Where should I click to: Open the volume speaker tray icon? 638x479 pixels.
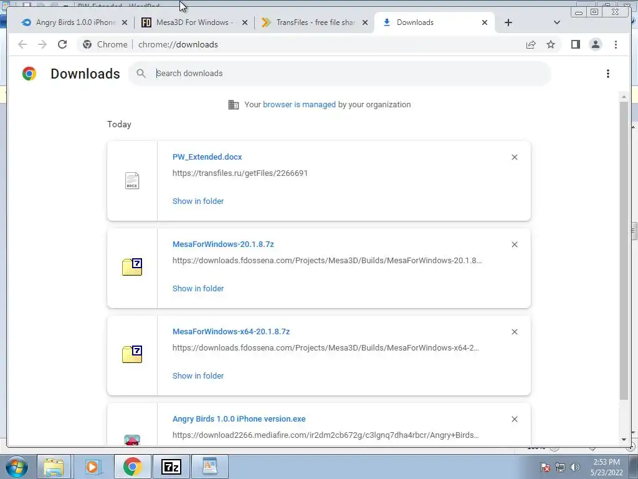[574, 467]
